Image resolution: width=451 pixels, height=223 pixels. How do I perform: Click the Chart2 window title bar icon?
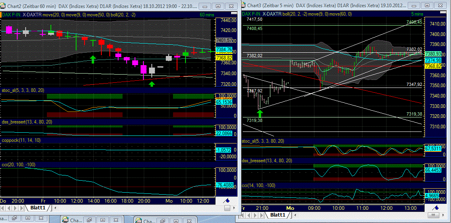coord(3,6)
